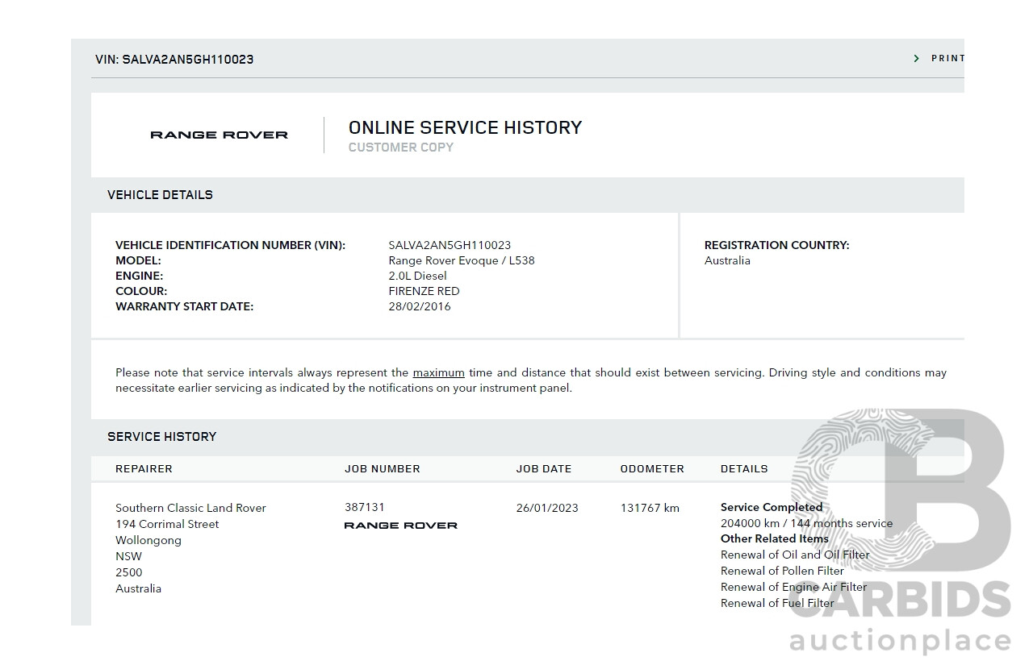
Task: Click the PRINT link at top right
Action: pos(947,58)
